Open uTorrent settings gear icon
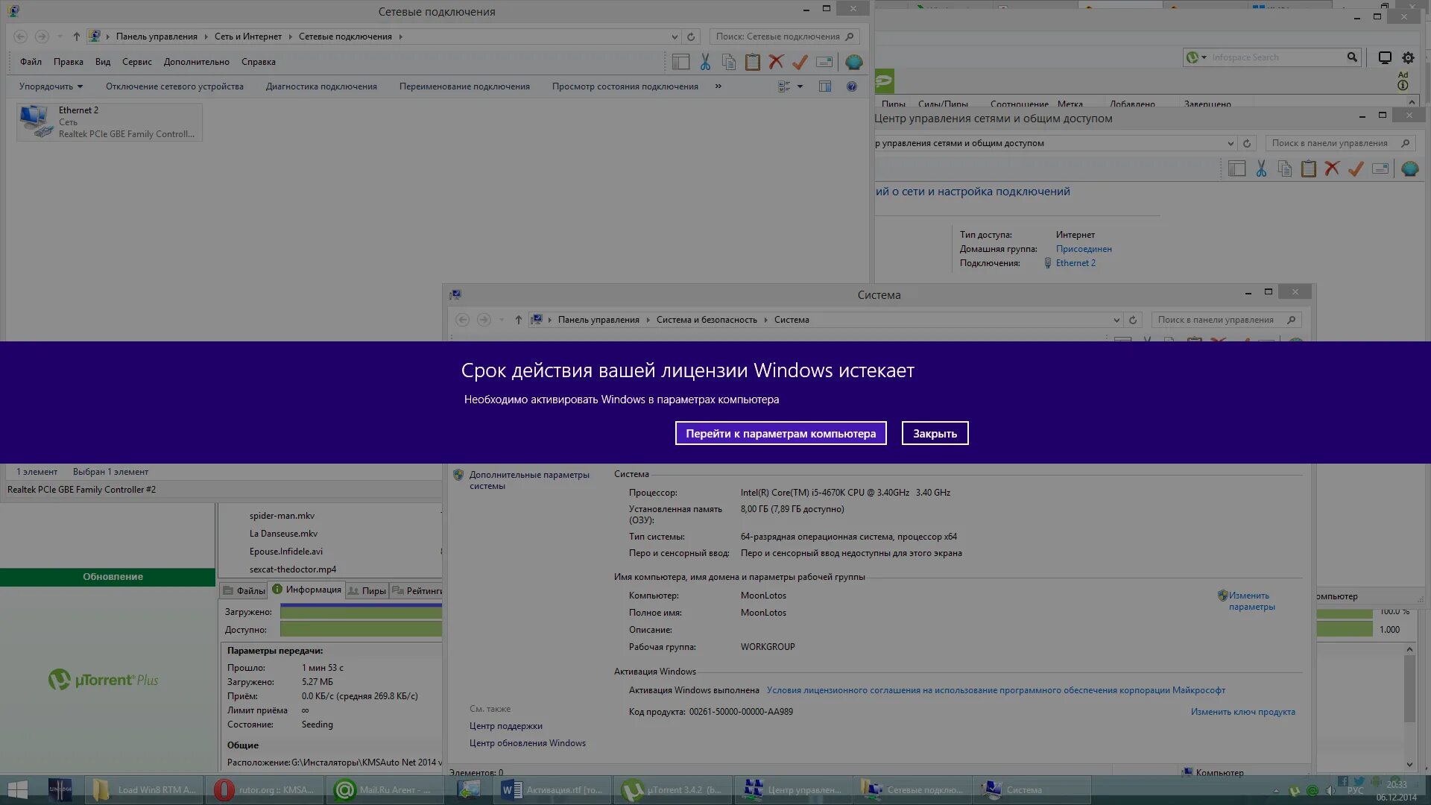The height and width of the screenshot is (805, 1431). pos(1408,57)
